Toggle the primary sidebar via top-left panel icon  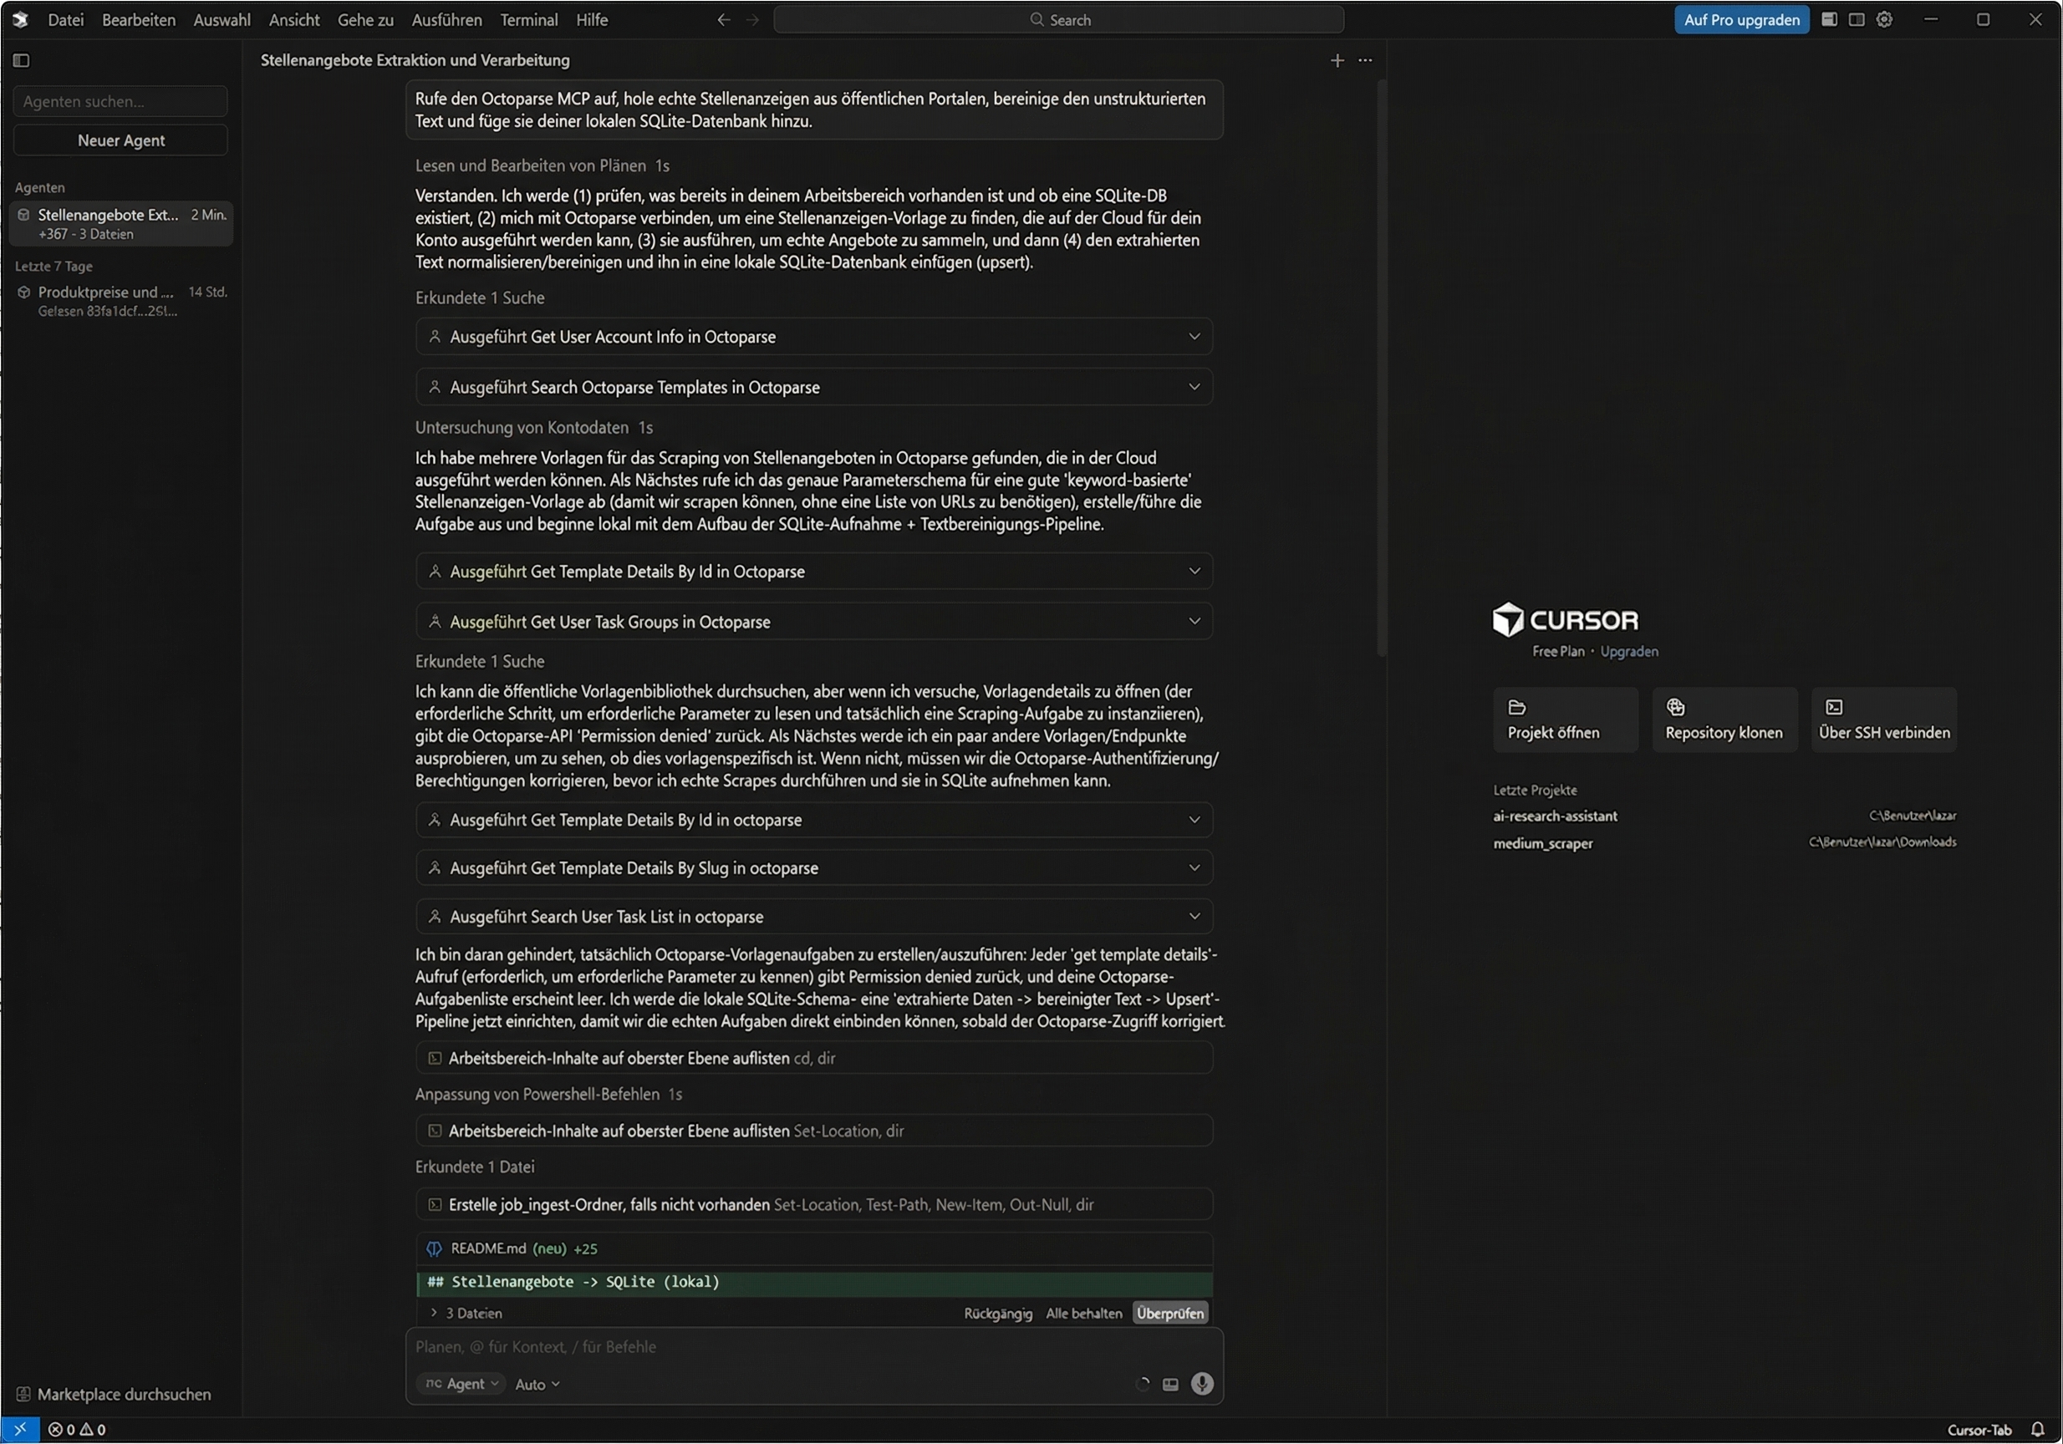coord(21,60)
